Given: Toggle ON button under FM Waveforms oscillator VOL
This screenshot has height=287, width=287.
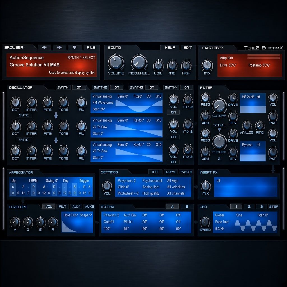Looking at the screenshot, I should [173, 112].
